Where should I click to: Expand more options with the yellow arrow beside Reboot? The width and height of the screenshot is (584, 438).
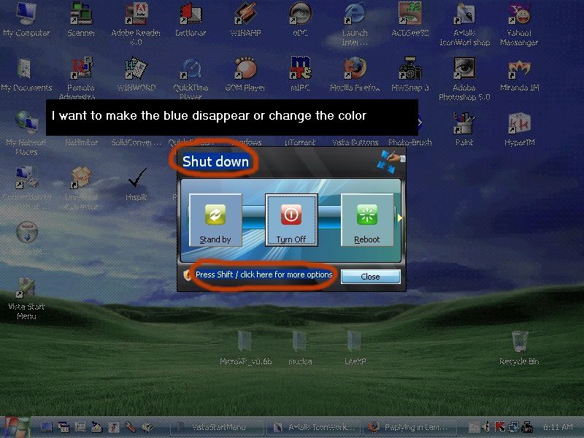point(399,218)
